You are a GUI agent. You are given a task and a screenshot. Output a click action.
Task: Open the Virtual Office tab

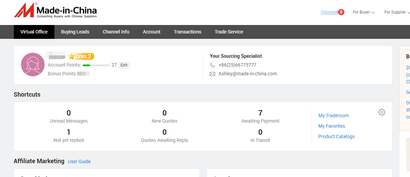tap(34, 32)
